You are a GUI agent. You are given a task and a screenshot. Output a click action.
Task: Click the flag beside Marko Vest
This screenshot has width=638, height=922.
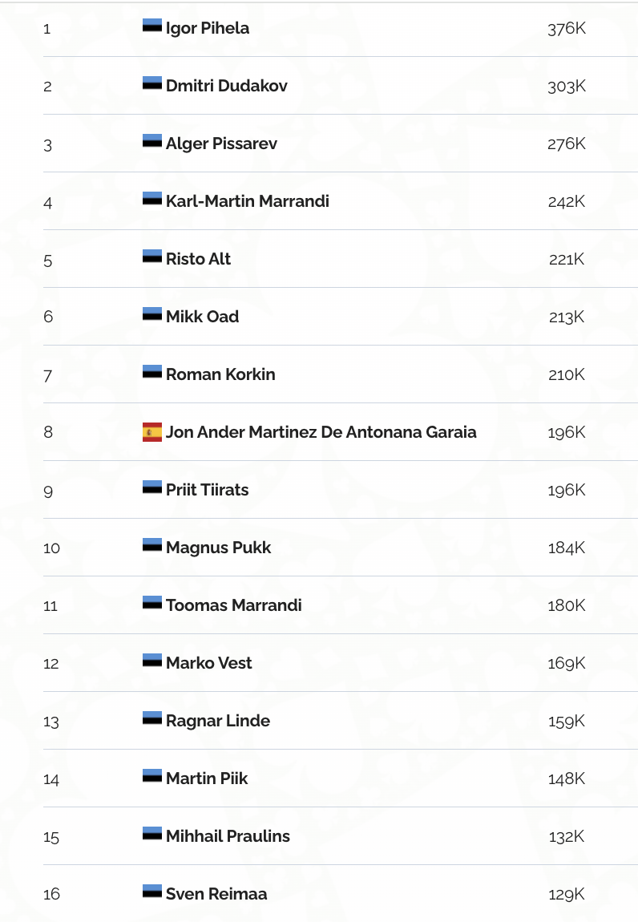coord(152,661)
